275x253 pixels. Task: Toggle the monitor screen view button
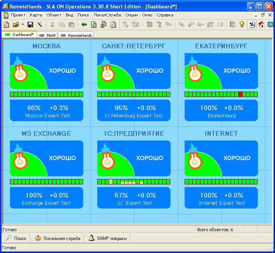pos(270,25)
